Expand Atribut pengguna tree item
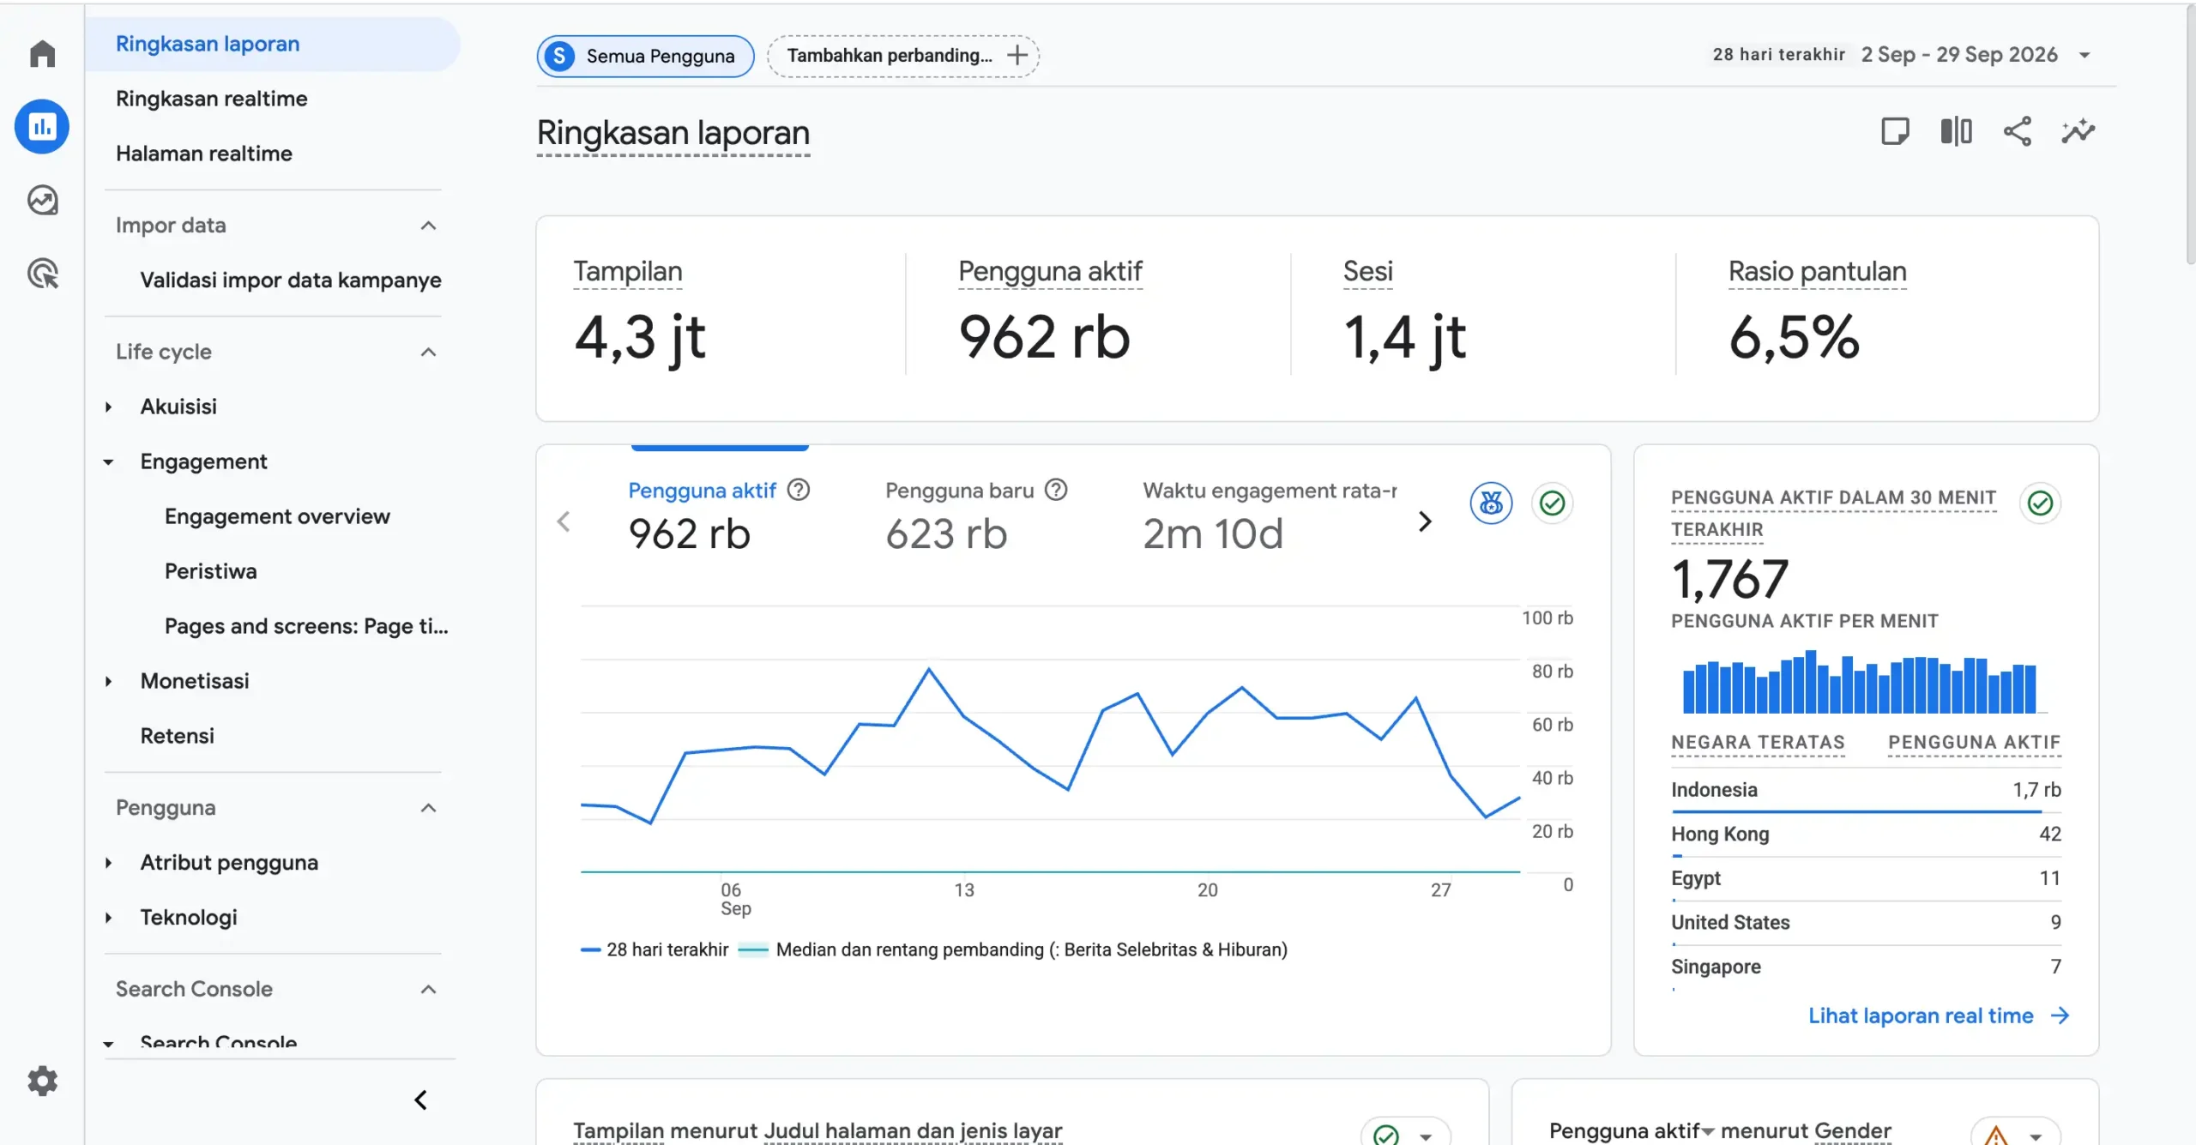Screen dimensions: 2196x1145 pyautogui.click(x=108, y=863)
